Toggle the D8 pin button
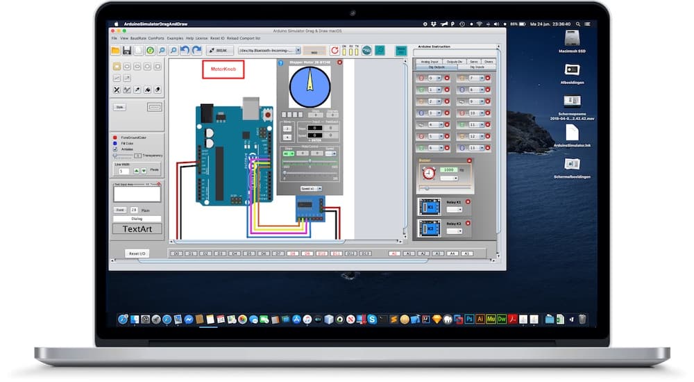Screen dimensions: 694x382 click(x=293, y=254)
